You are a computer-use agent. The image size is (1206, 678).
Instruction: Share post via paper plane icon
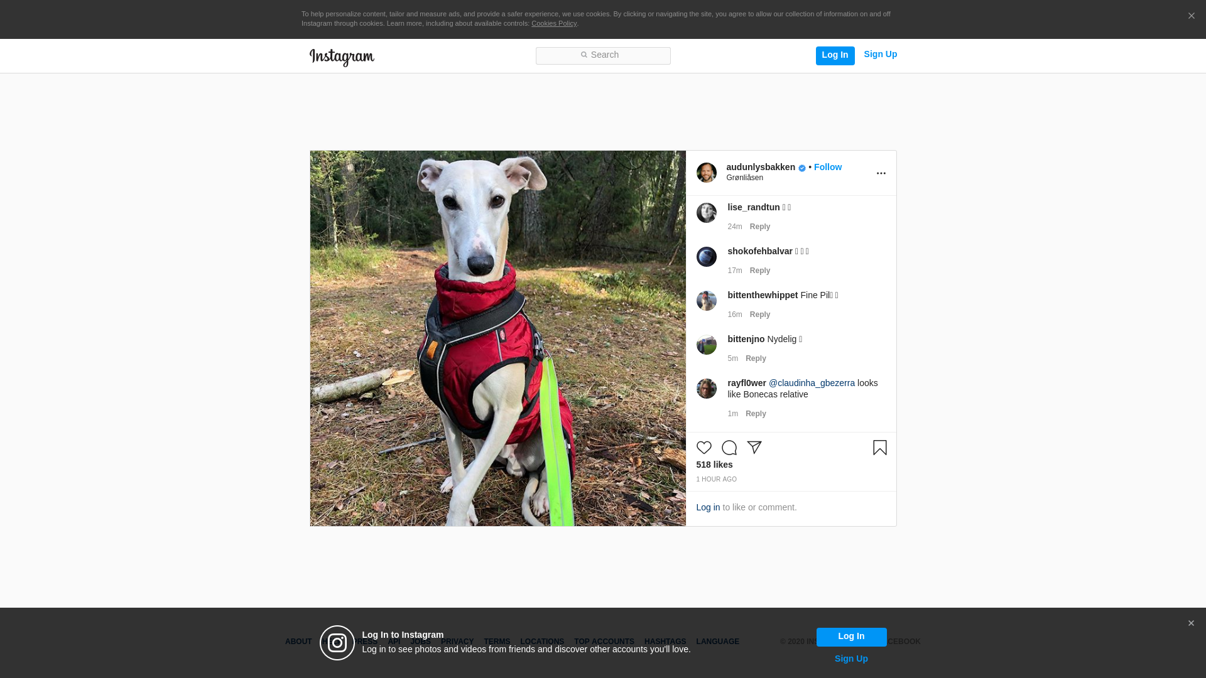[x=754, y=448]
